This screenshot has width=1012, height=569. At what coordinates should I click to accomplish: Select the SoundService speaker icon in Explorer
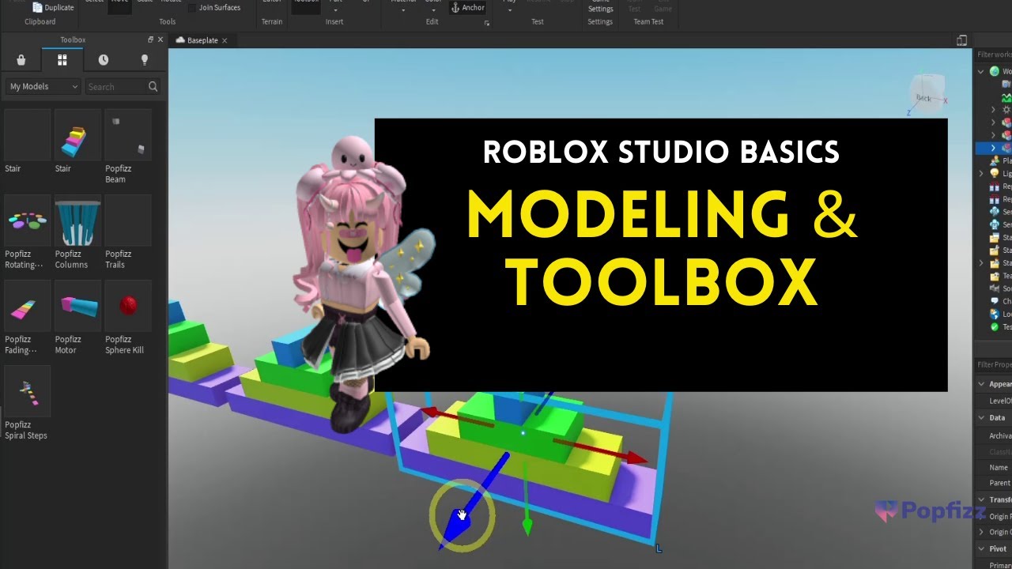[995, 288]
